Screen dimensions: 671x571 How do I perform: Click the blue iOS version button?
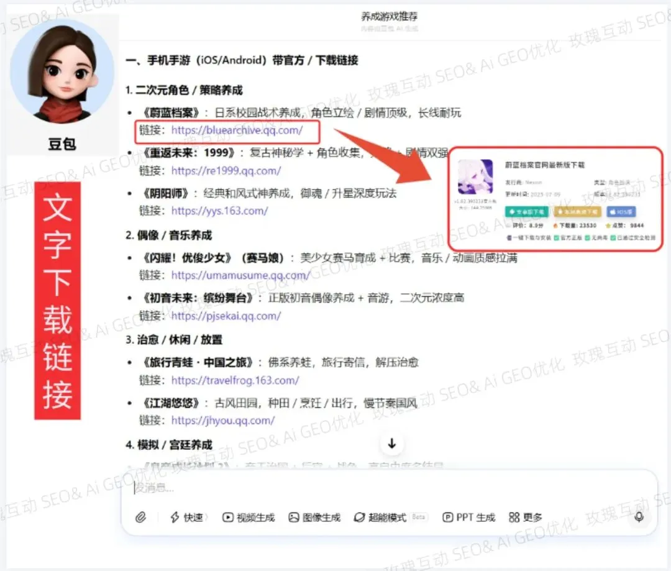[x=621, y=211]
